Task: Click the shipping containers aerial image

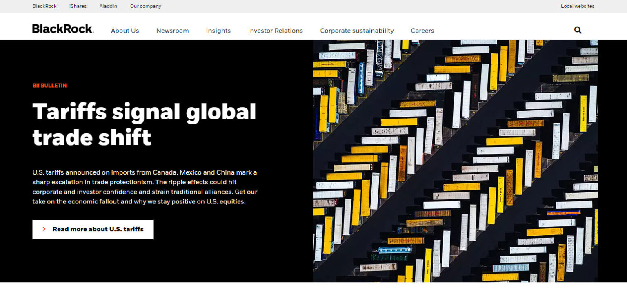Action: (455, 161)
